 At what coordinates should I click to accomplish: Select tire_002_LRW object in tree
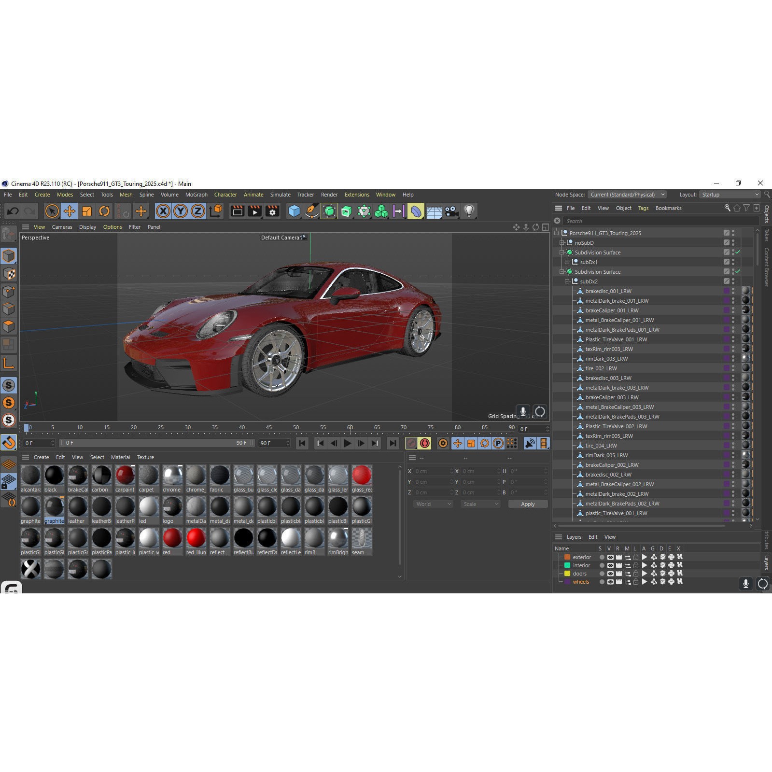coord(601,368)
